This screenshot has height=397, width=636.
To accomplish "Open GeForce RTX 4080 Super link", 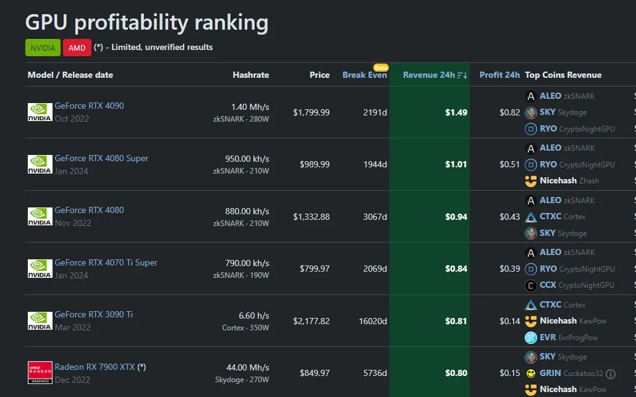I will (x=101, y=158).
